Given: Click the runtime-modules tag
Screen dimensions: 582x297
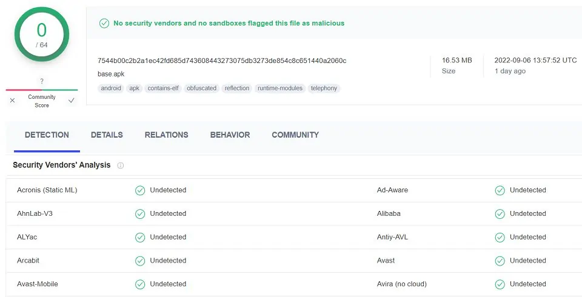Looking at the screenshot, I should [x=280, y=88].
